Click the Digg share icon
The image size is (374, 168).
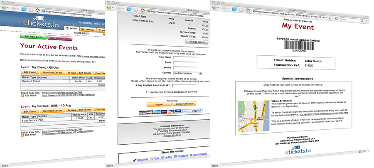(x=151, y=158)
